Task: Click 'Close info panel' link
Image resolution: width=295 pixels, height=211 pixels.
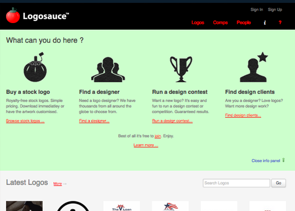Action: click(x=266, y=161)
